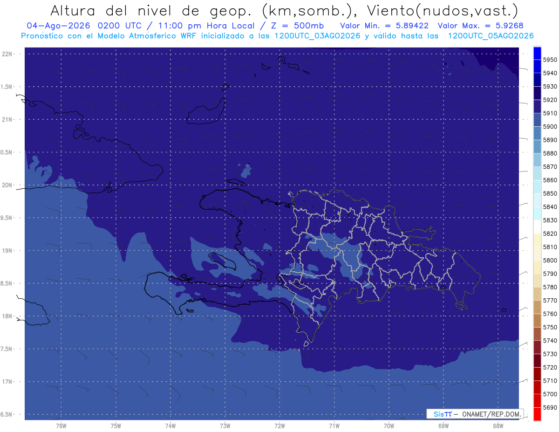
Task: Click the '68W' longitude label
Action: 498,426
